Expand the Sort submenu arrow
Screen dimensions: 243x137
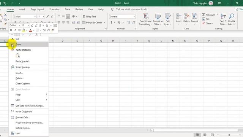coord(46,100)
